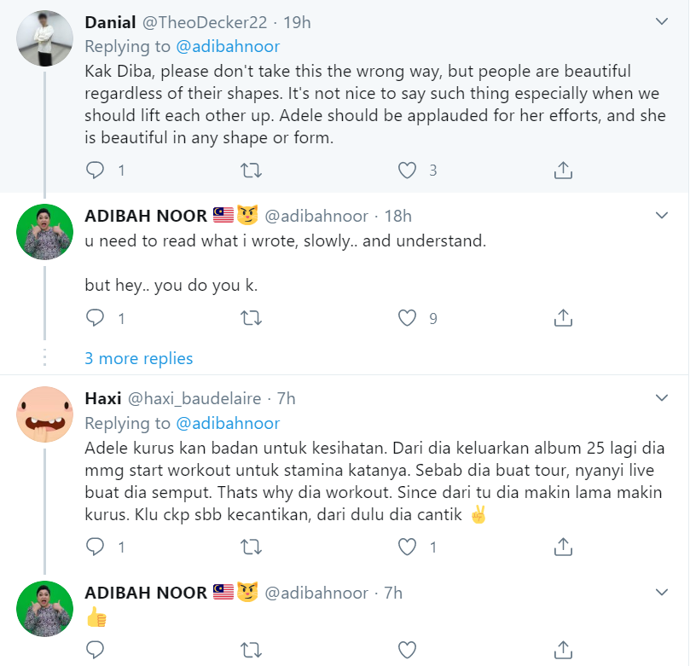This screenshot has height=666, width=690.
Task: Share the thumbs-up reply tweet
Action: pyautogui.click(x=563, y=651)
